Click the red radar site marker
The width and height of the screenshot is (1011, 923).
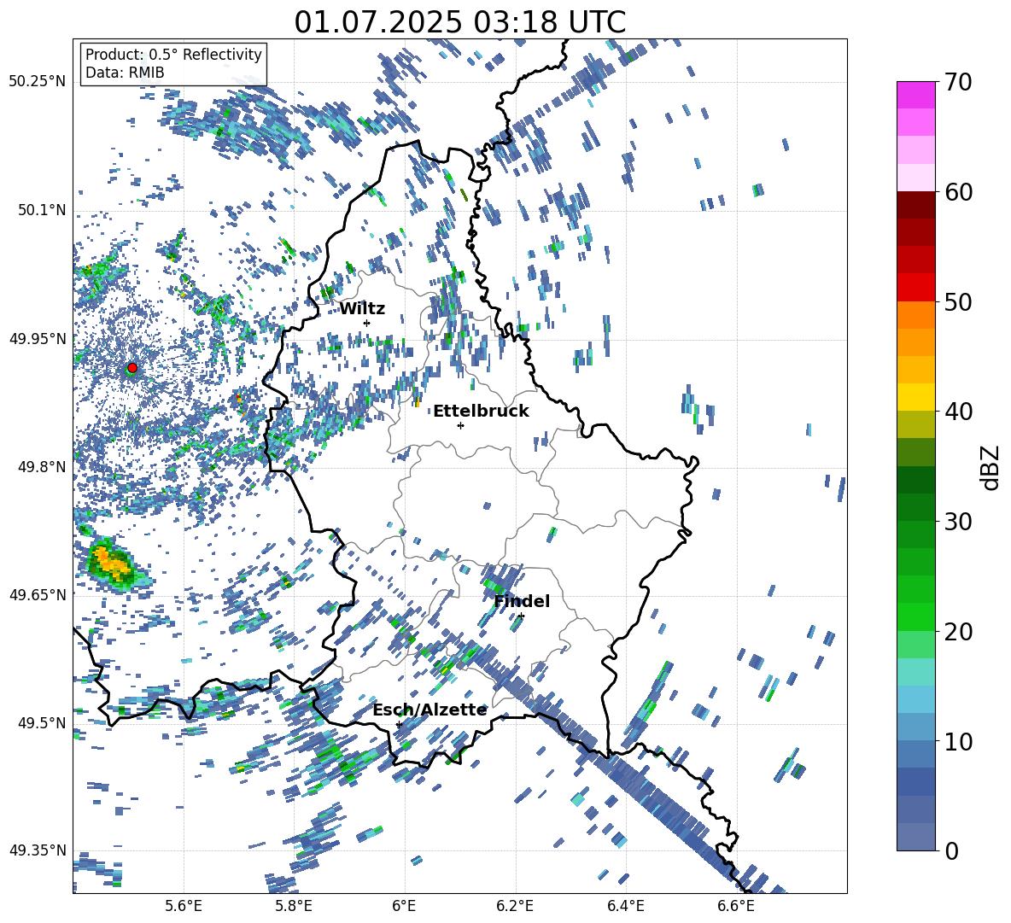(x=132, y=368)
